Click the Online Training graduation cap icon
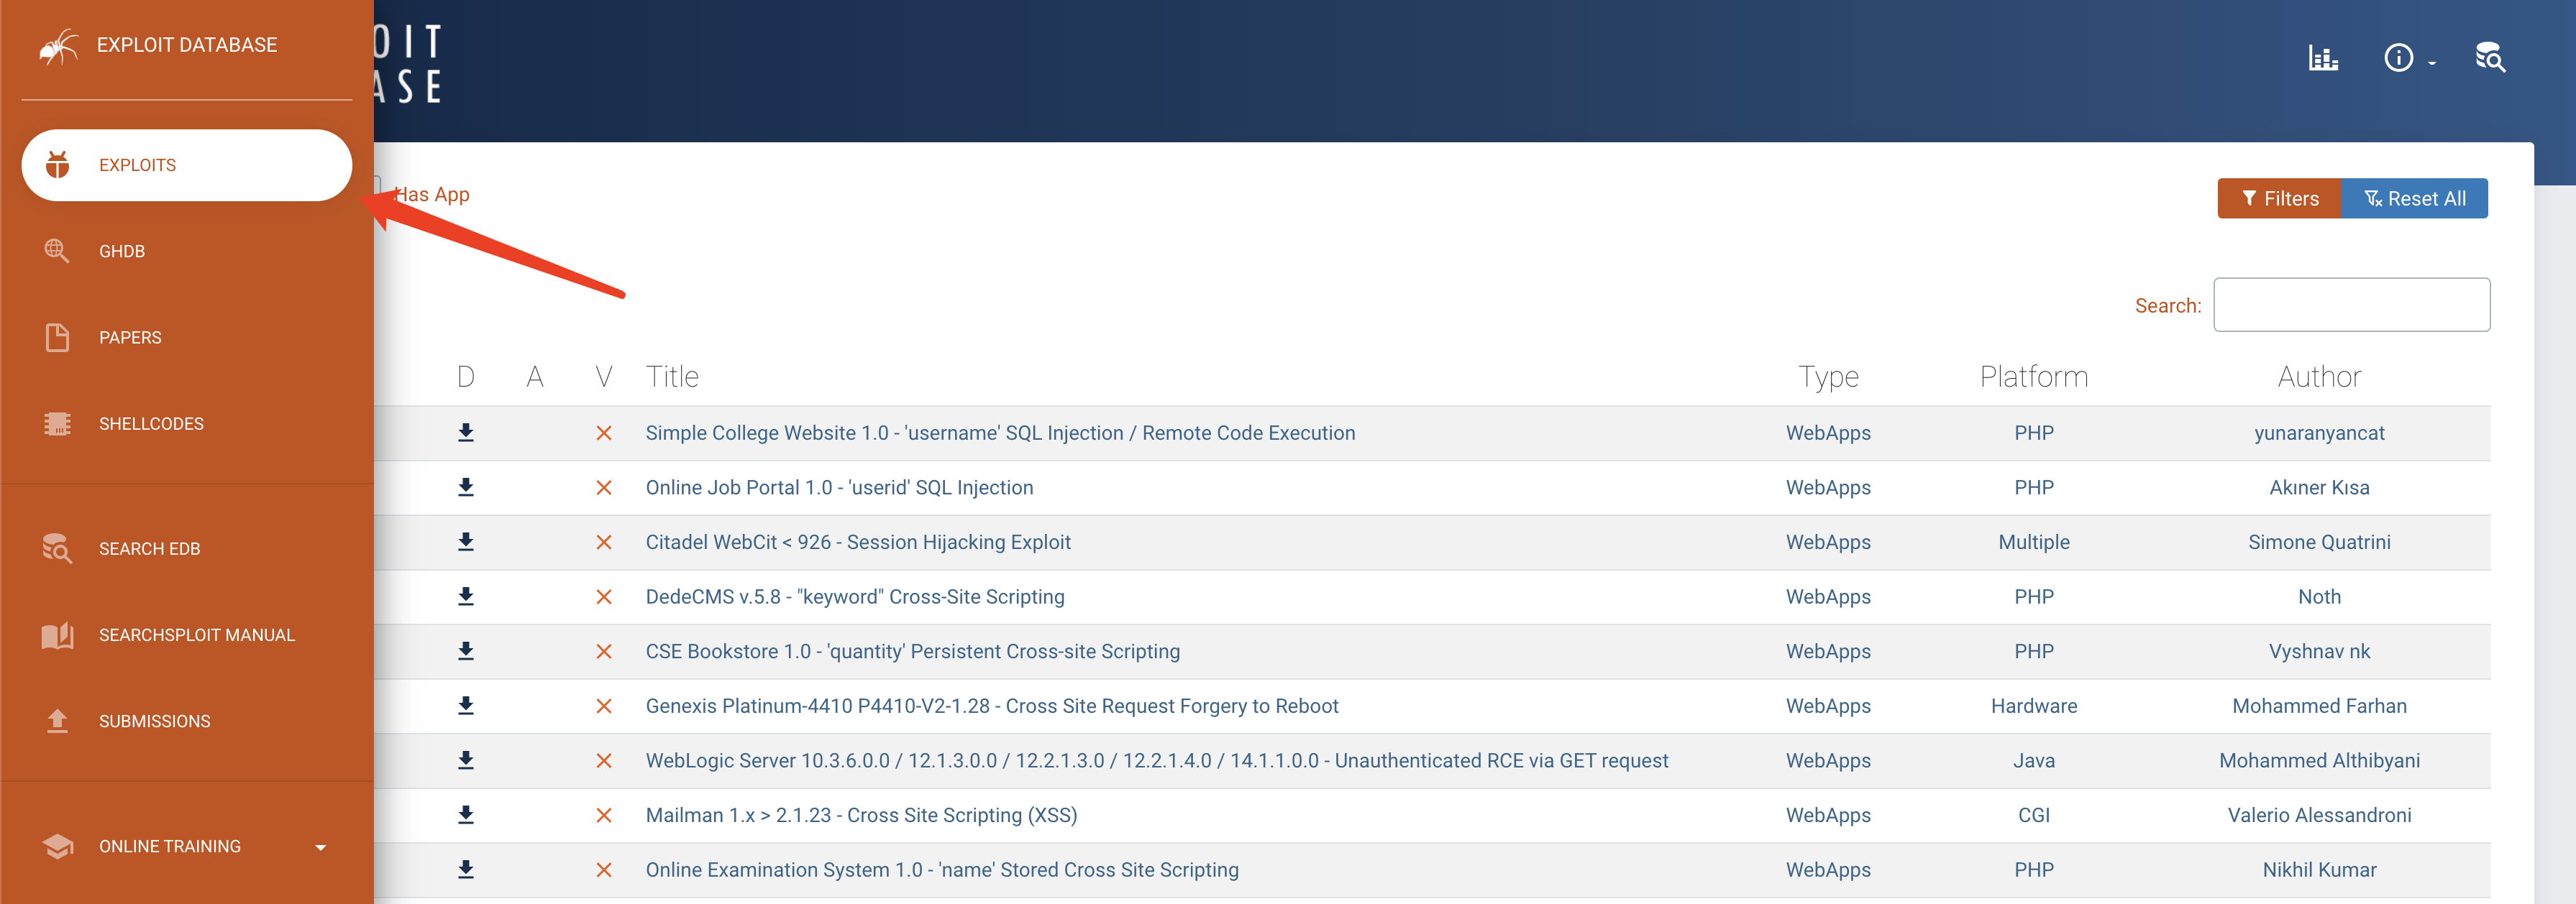Screen dimensions: 2576x904 [x=57, y=846]
